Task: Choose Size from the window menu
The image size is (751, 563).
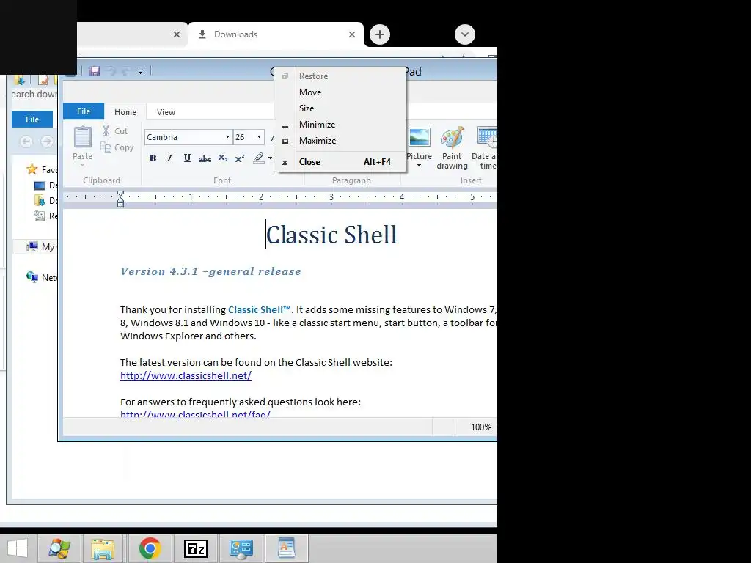Action: click(x=340, y=108)
